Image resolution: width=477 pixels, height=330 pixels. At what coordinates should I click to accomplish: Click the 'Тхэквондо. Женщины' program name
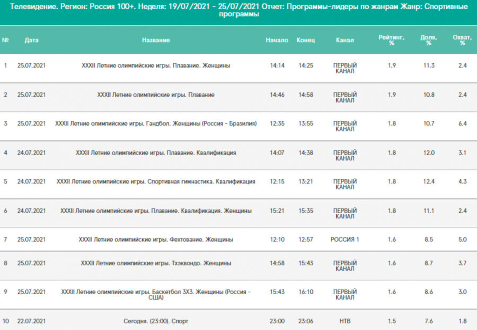(x=156, y=263)
